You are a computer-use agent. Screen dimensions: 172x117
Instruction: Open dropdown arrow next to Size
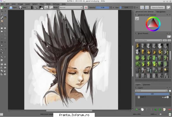[x=137, y=8]
